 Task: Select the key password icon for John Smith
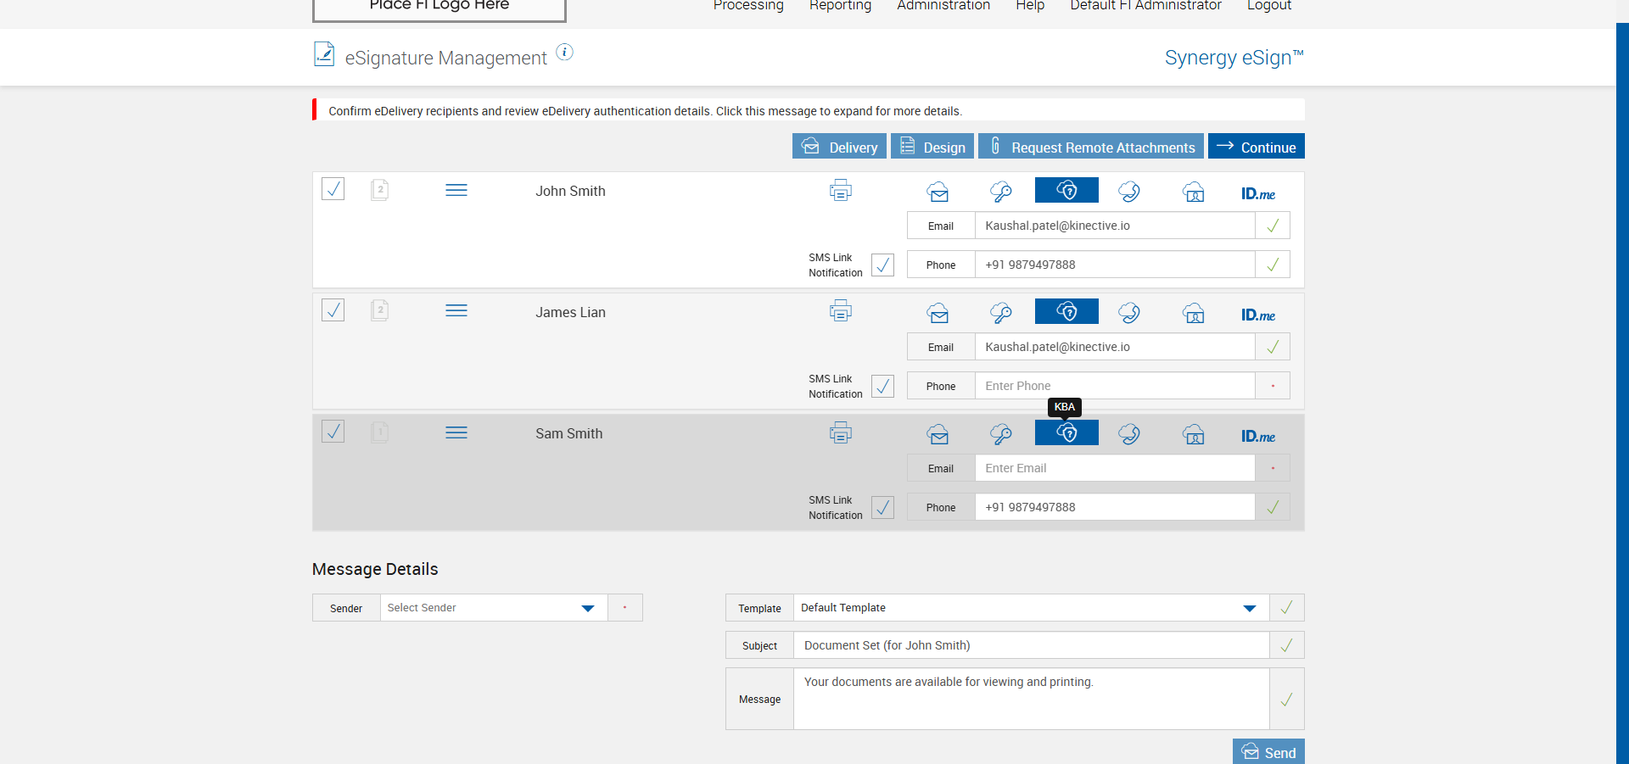1001,192
